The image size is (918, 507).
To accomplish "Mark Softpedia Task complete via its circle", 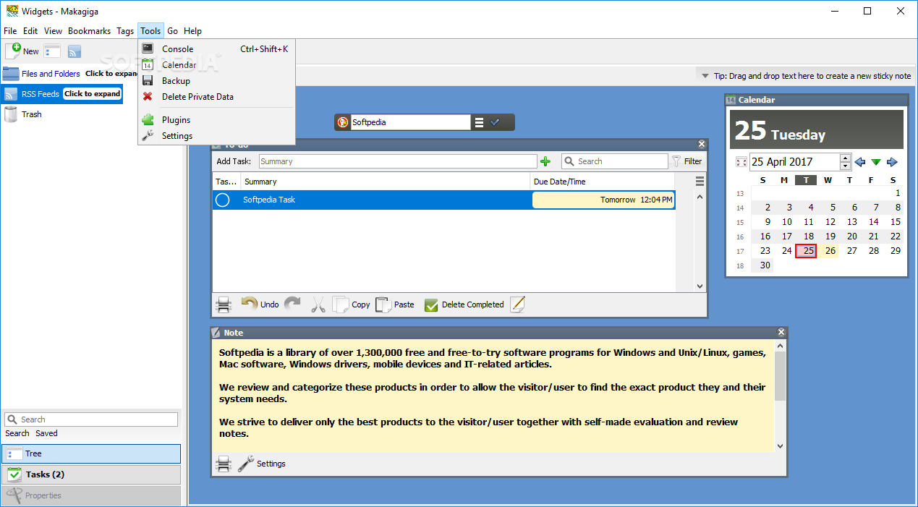I will point(223,200).
